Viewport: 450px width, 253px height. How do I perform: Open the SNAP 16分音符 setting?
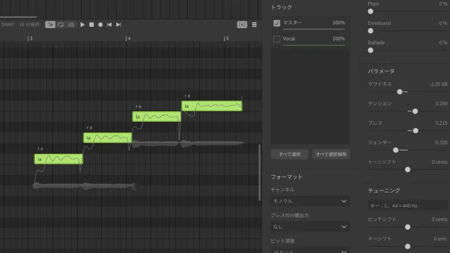[x=21, y=24]
